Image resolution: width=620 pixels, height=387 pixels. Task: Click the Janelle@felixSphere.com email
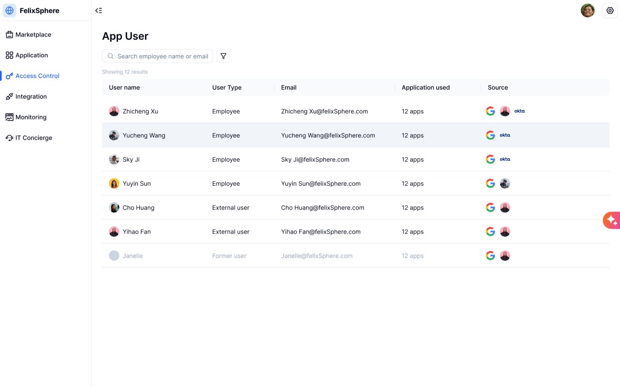pos(317,256)
